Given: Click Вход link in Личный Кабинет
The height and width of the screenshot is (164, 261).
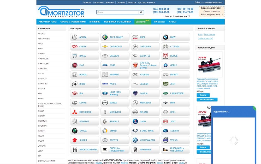Looking at the screenshot, I should [x=200, y=35].
